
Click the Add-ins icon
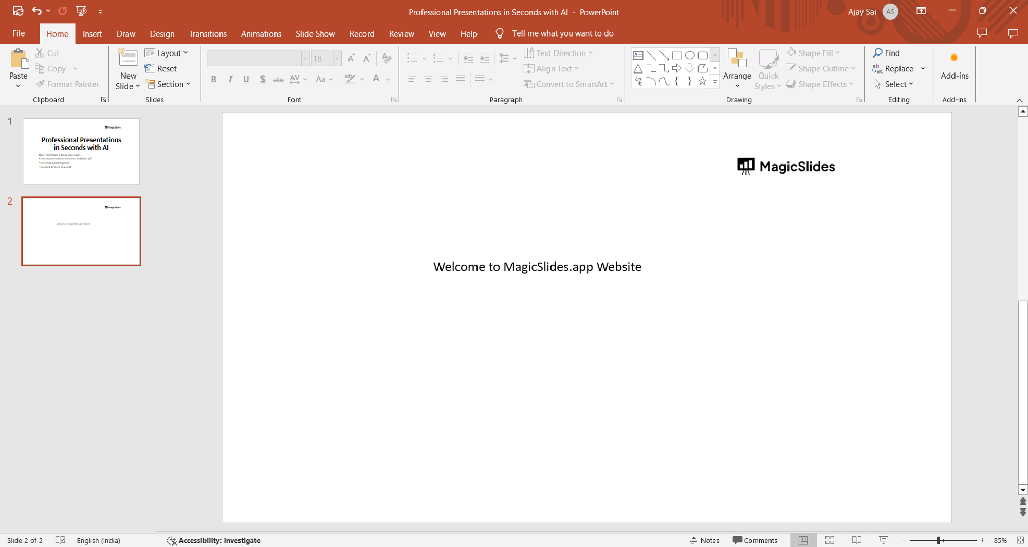point(954,58)
